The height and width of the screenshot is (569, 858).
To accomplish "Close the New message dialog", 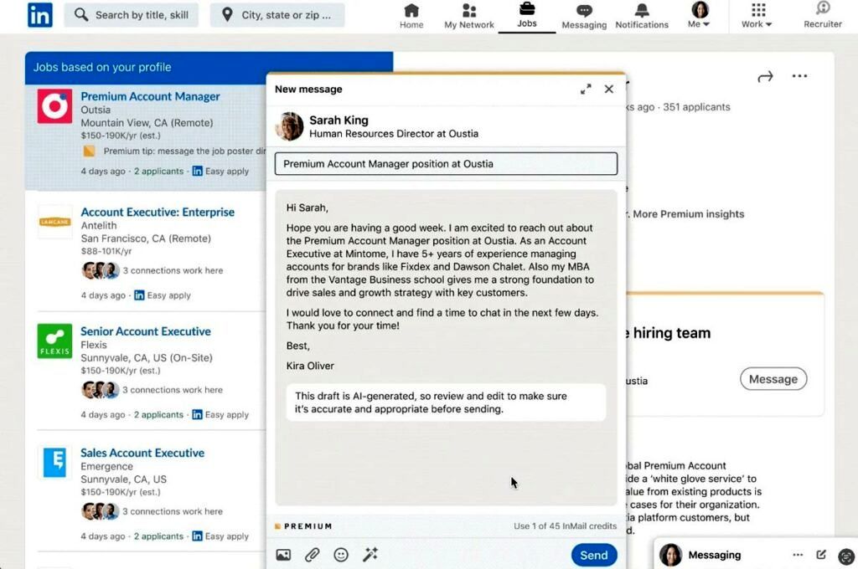I will (609, 89).
